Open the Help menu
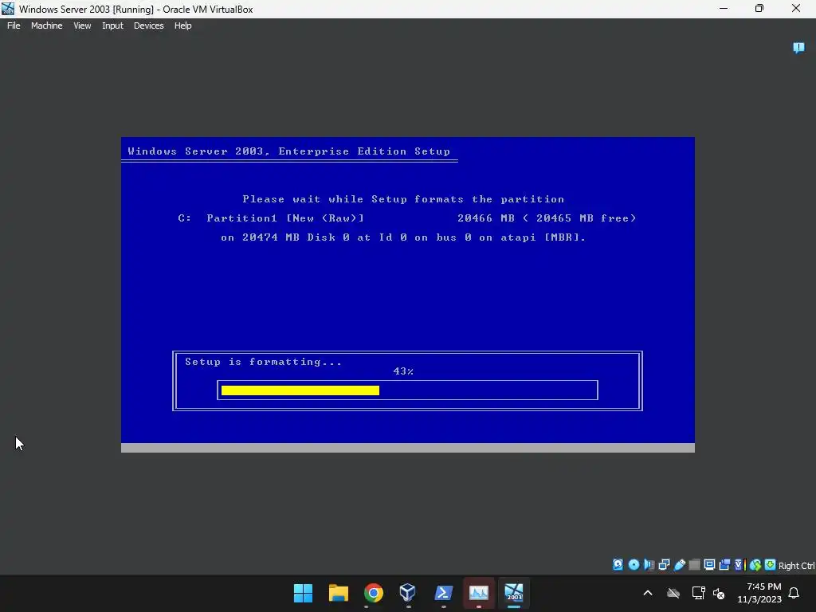This screenshot has height=612, width=816. pos(182,25)
